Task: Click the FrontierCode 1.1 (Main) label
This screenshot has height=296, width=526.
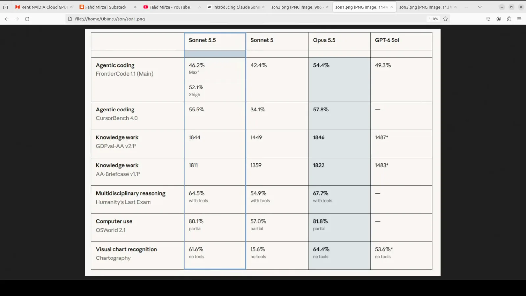Action: [x=124, y=74]
